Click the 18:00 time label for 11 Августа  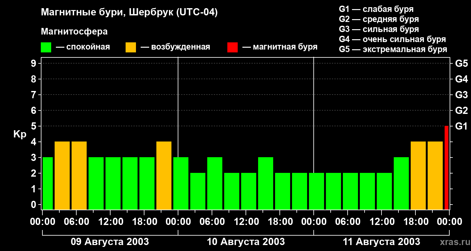415,222
